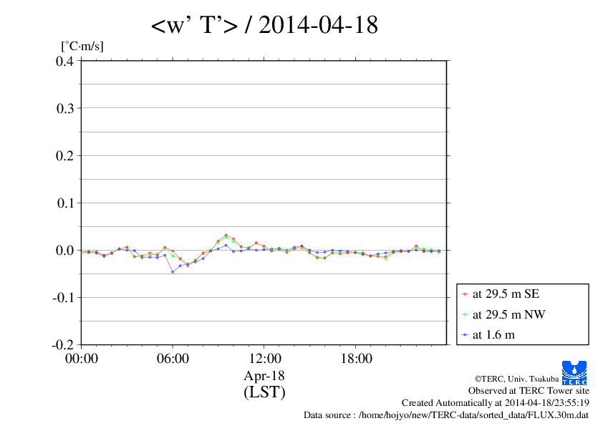Click legend entry "at 1.6 m"
Screen dimensions: 603x426
coord(493,335)
